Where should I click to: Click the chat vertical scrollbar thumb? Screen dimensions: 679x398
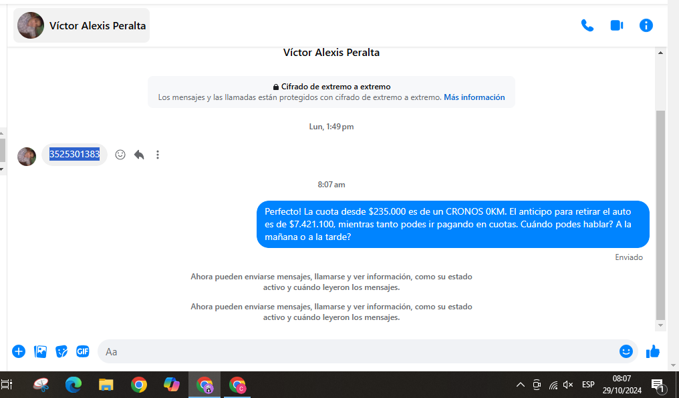[660, 215]
